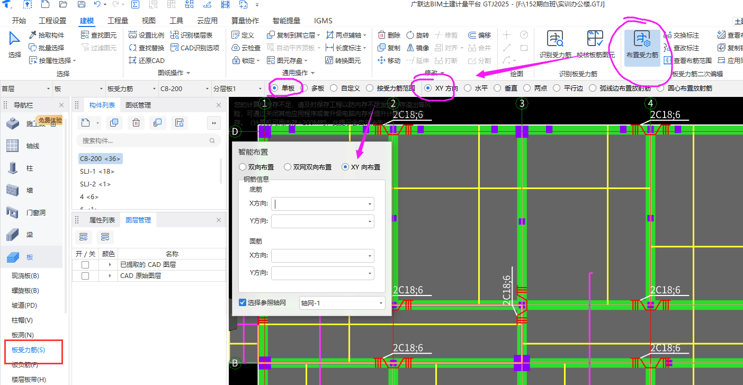The image size is (743, 385).
Task: Click 交换标注 tool
Action: 681,35
